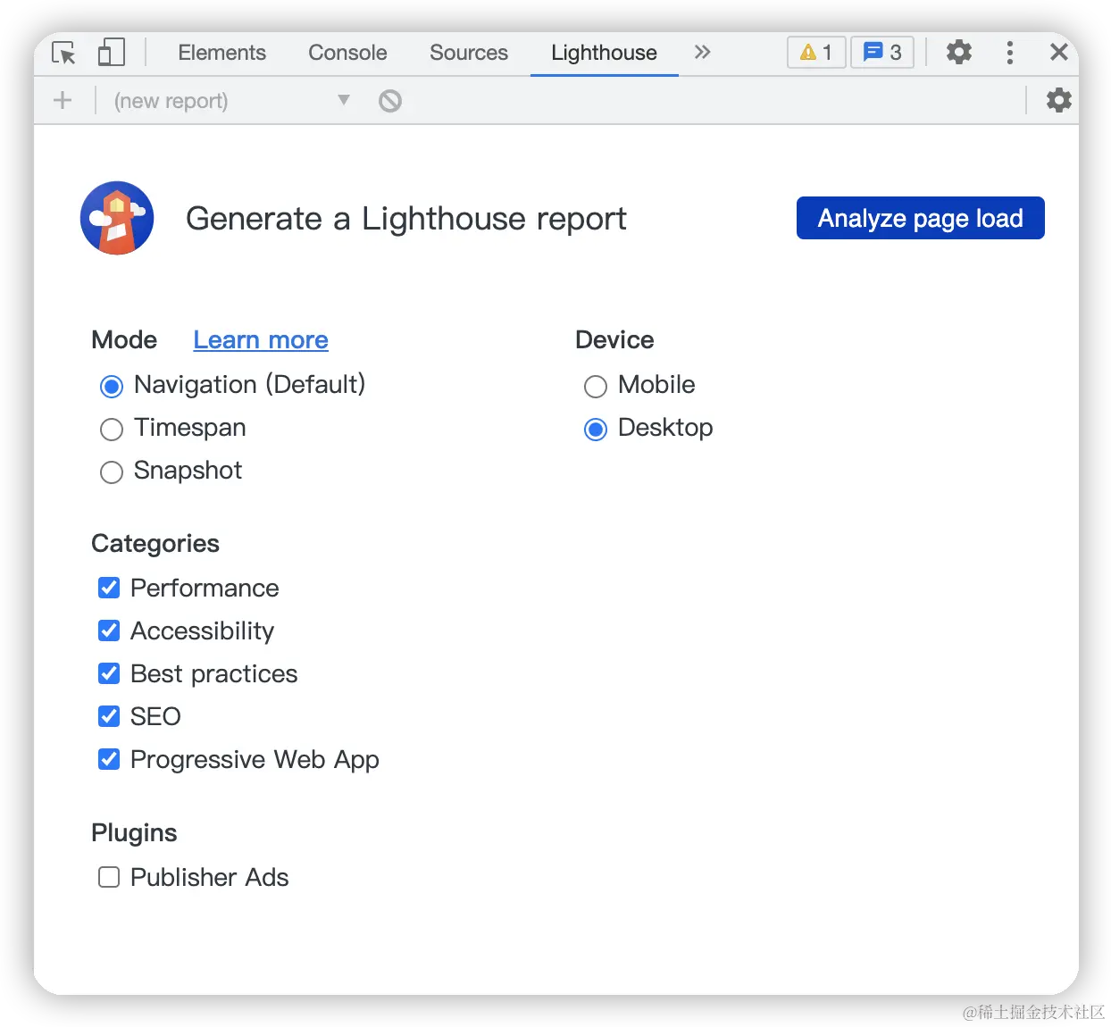Switch to the Console tab
The height and width of the screenshot is (1027, 1111).
(x=347, y=53)
